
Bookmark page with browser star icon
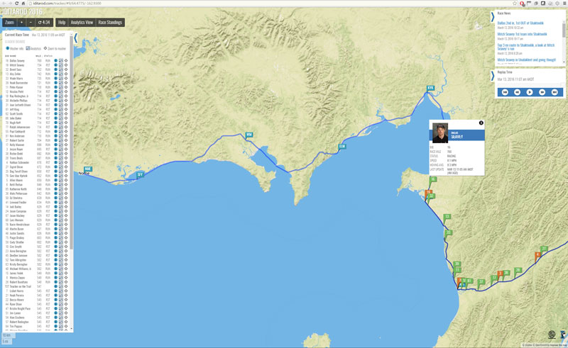[x=515, y=4]
